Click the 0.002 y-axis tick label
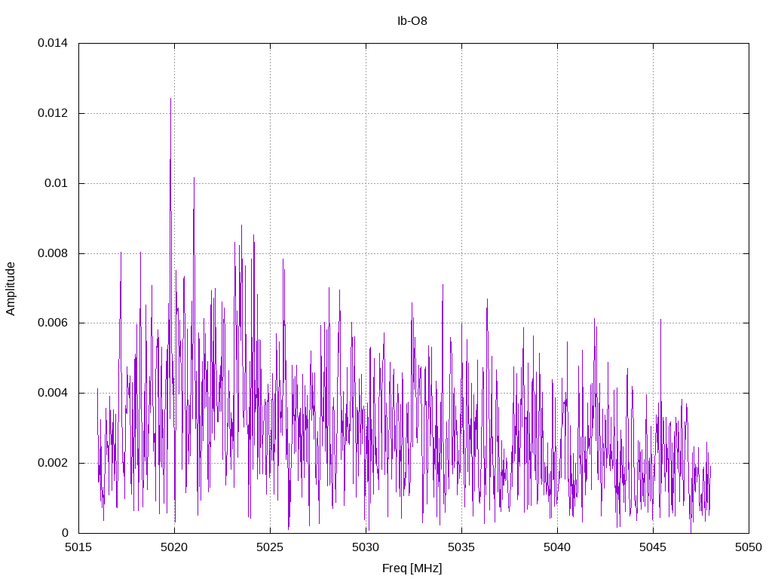The width and height of the screenshot is (772, 579). tap(53, 464)
